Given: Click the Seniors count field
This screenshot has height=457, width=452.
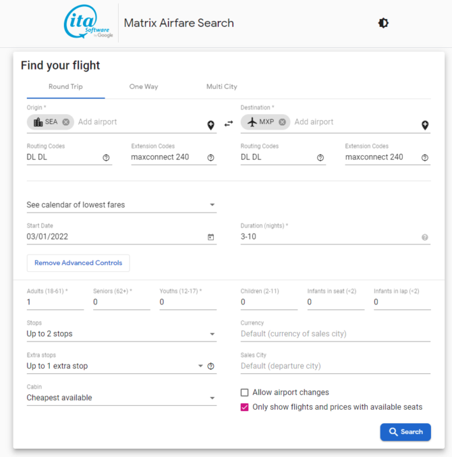Looking at the screenshot, I should 121,302.
